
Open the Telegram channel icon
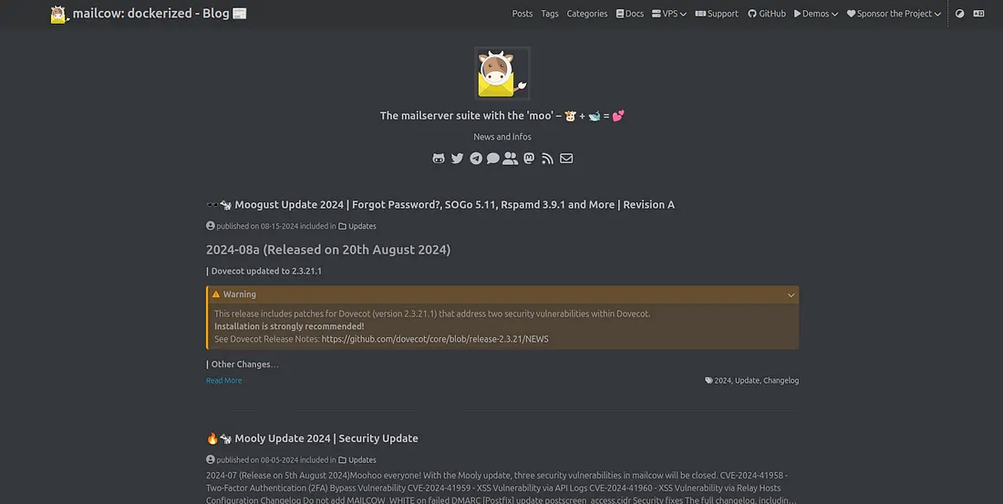pos(475,159)
